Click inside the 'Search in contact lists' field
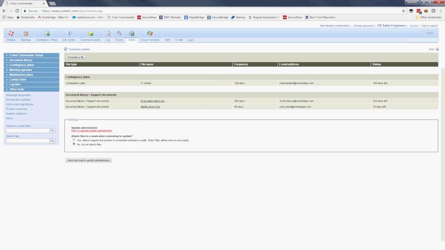 (27, 131)
